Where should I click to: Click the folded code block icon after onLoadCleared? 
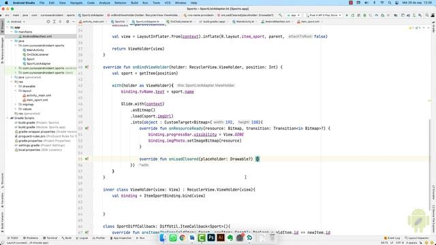click(x=258, y=159)
